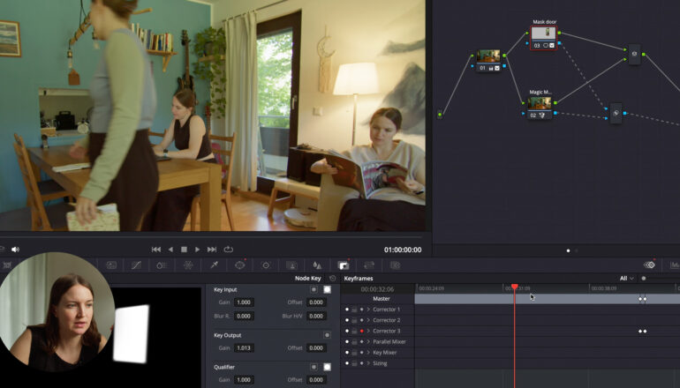Click the red keyframe playhead handle

point(514,287)
